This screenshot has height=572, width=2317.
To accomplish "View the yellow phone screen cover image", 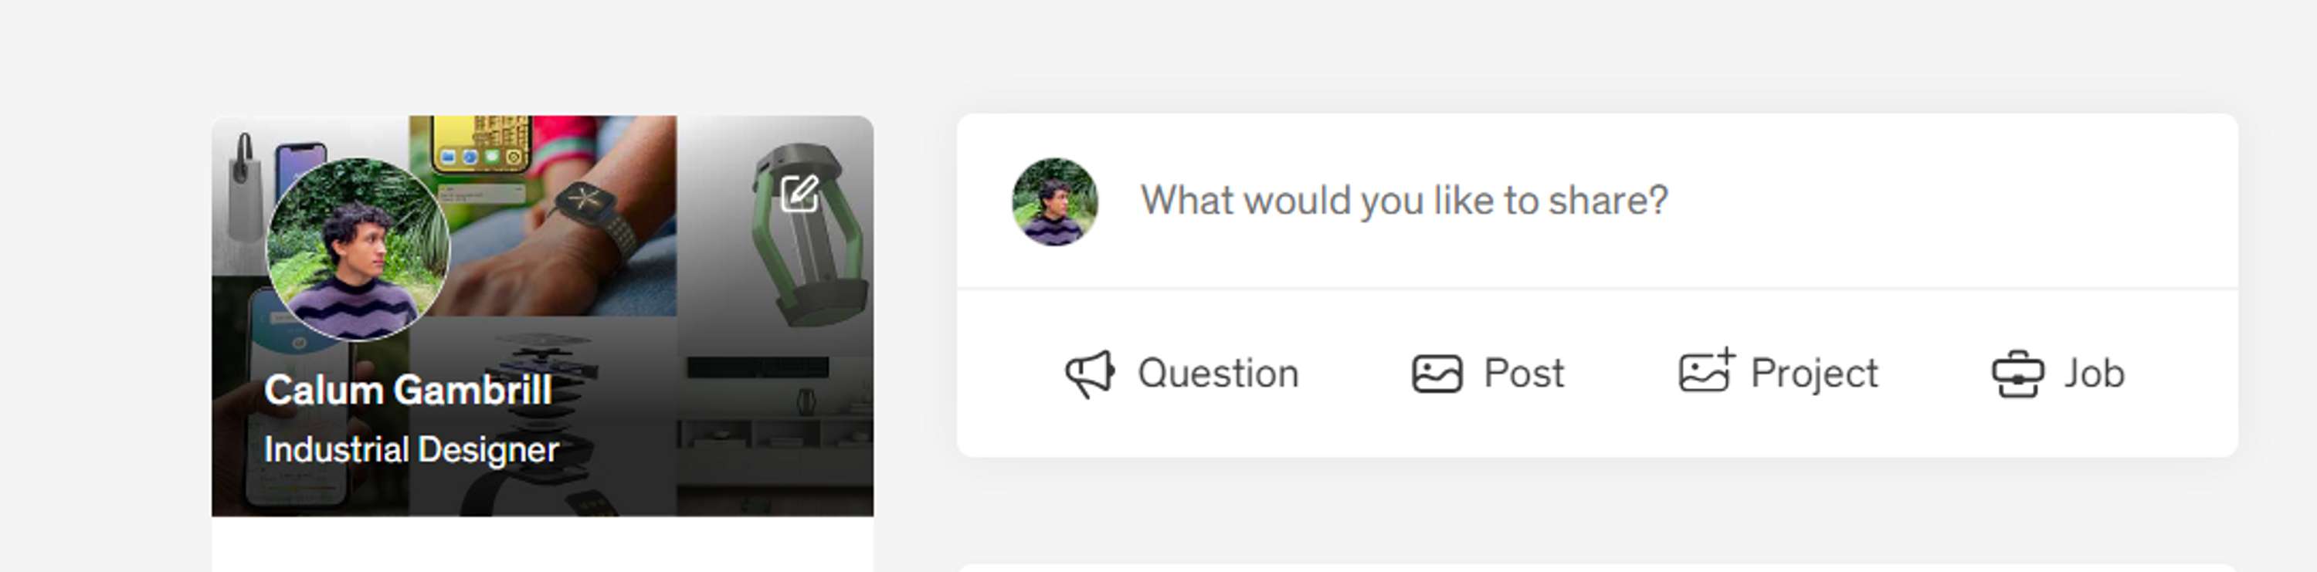I will pyautogui.click(x=483, y=144).
